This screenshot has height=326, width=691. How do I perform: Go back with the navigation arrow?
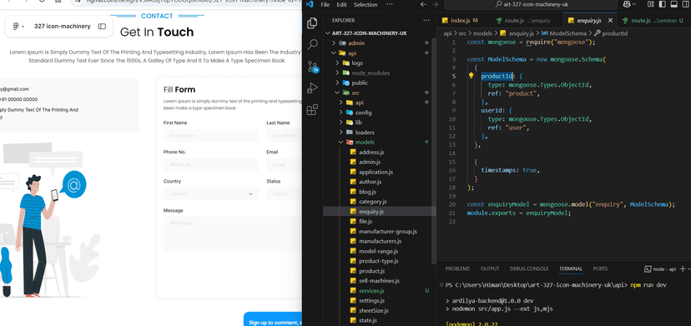pyautogui.click(x=423, y=4)
